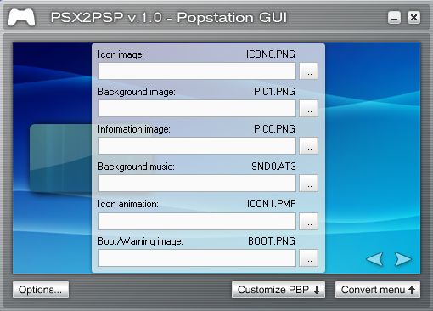Click the 'Boot/Warning image:' label

point(141,241)
